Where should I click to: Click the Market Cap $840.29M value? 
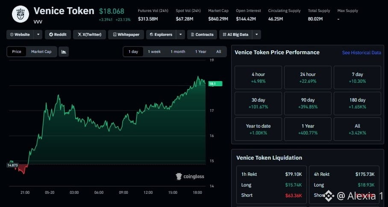[218, 19]
